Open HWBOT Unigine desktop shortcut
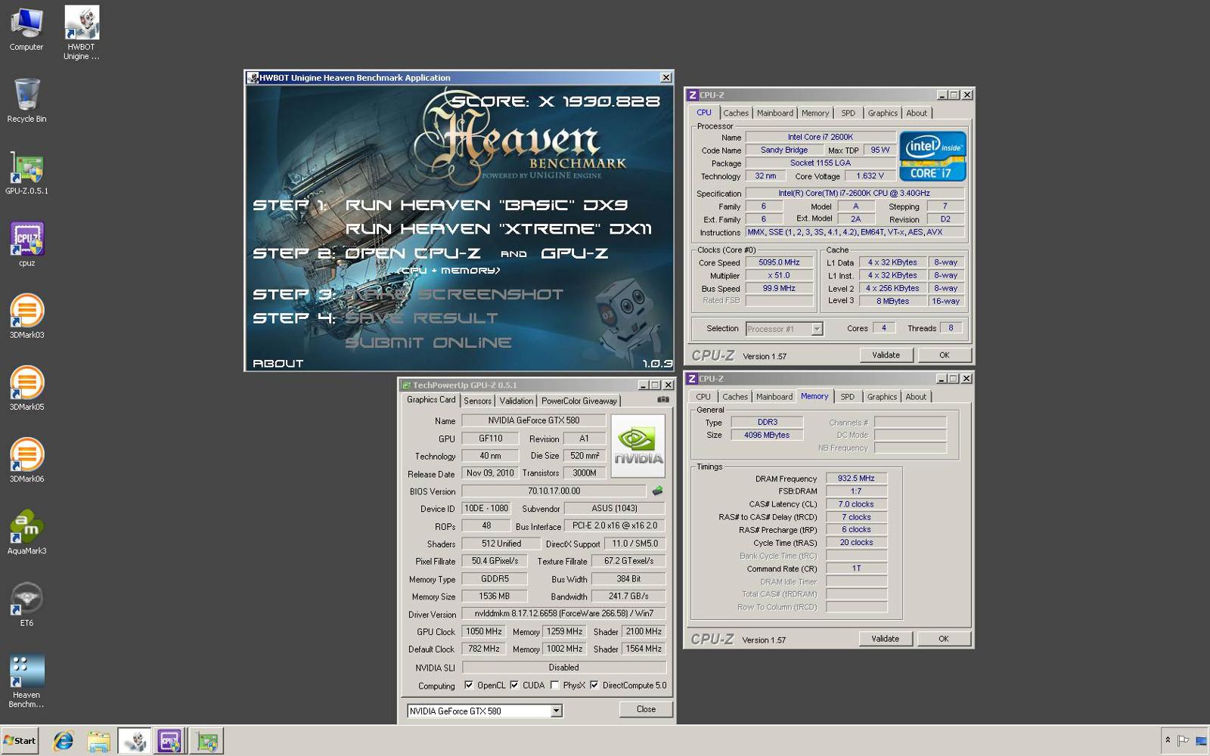This screenshot has height=756, width=1210. [x=81, y=33]
